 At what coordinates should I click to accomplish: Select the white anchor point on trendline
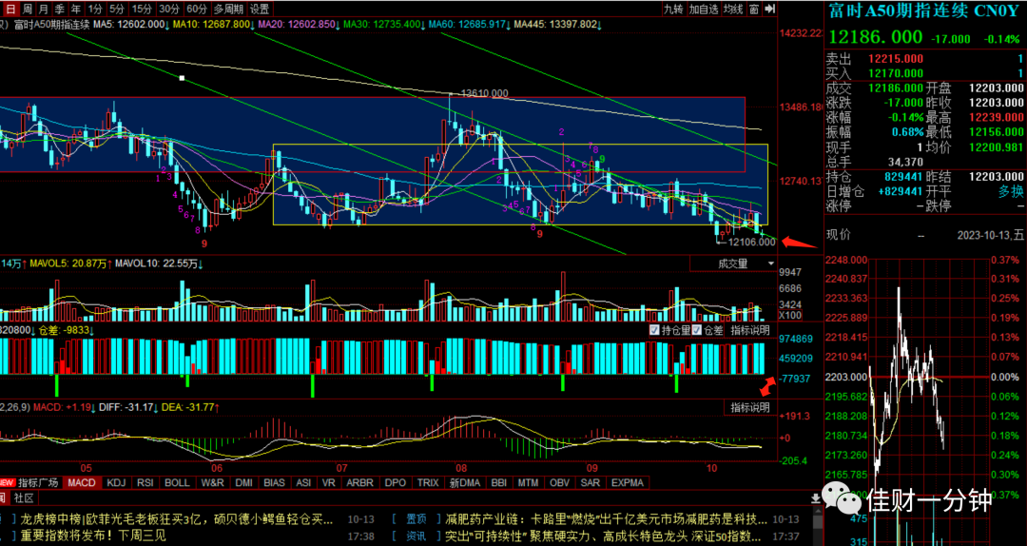[x=183, y=78]
